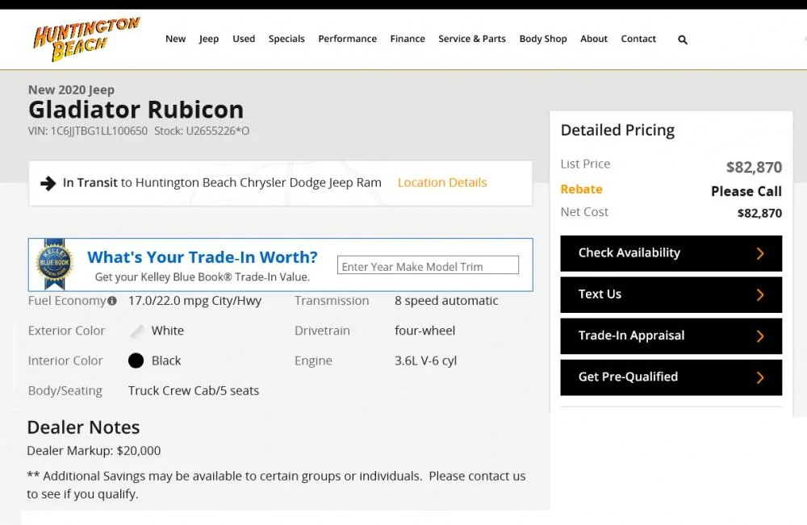Click the Text Us button
Image resolution: width=807 pixels, height=525 pixels.
[x=671, y=294]
